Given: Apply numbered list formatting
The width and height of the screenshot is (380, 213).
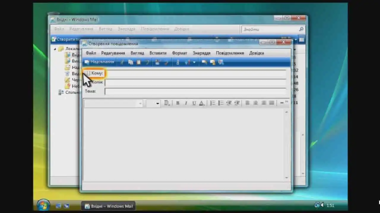Looking at the screenshot, I should 213,103.
